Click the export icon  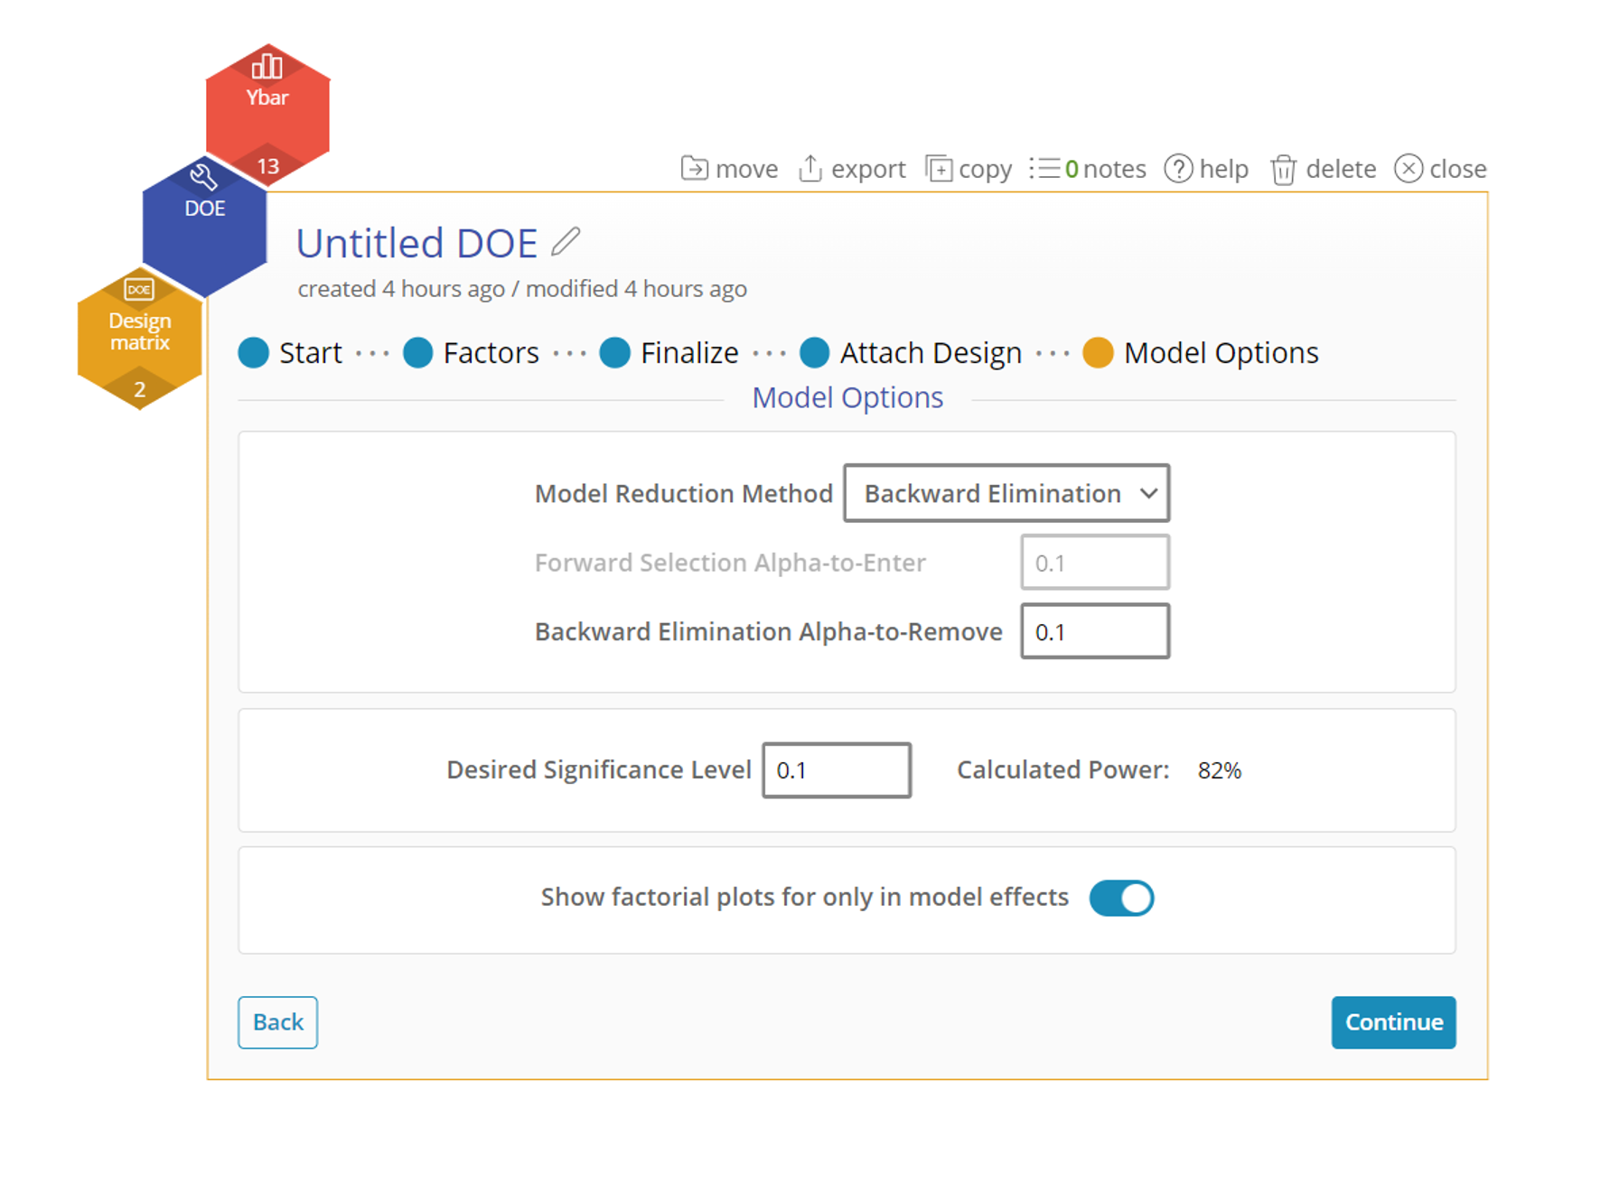pos(810,169)
